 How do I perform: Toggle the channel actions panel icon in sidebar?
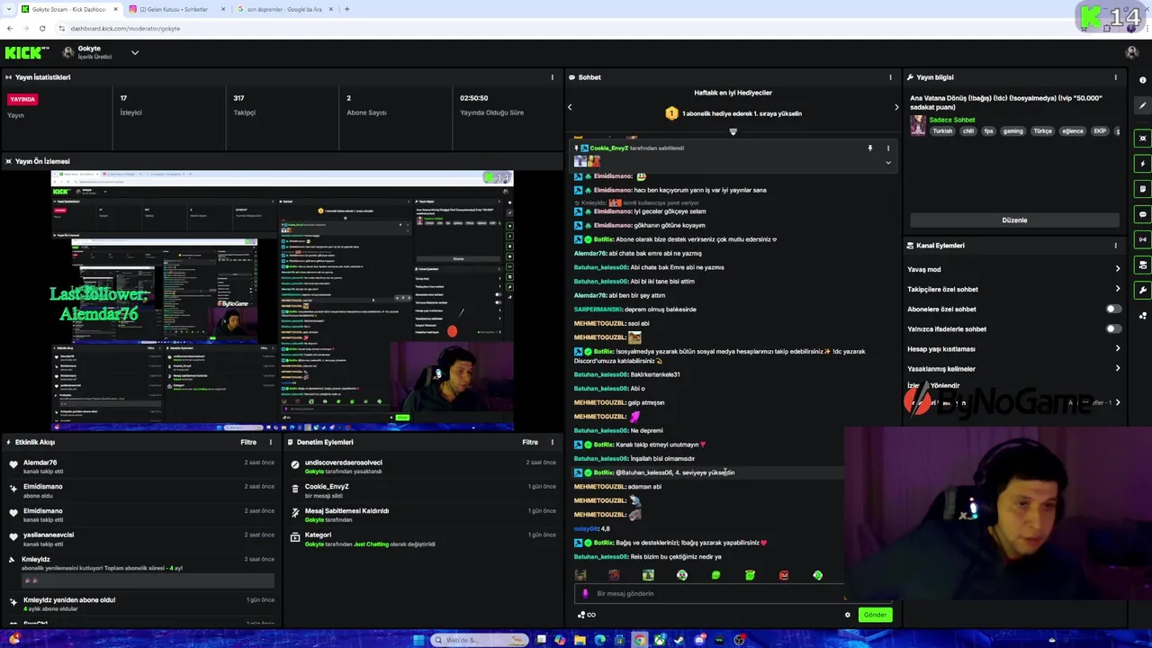tap(1142, 265)
